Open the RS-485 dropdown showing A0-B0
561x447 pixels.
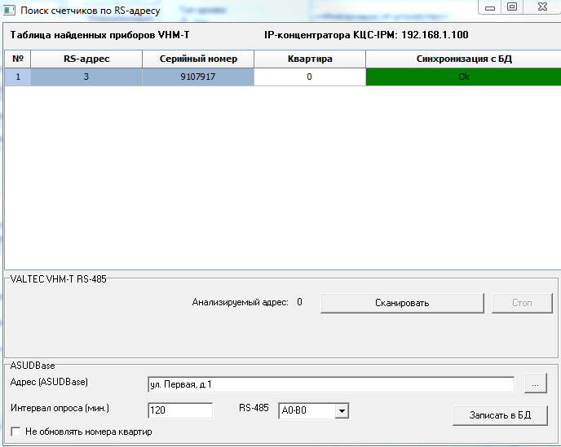pyautogui.click(x=342, y=411)
